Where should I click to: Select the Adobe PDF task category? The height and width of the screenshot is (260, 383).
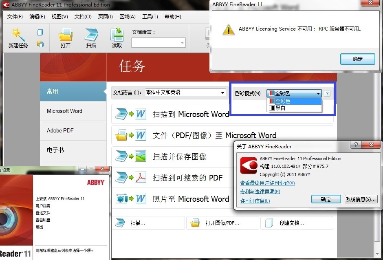tap(73, 130)
